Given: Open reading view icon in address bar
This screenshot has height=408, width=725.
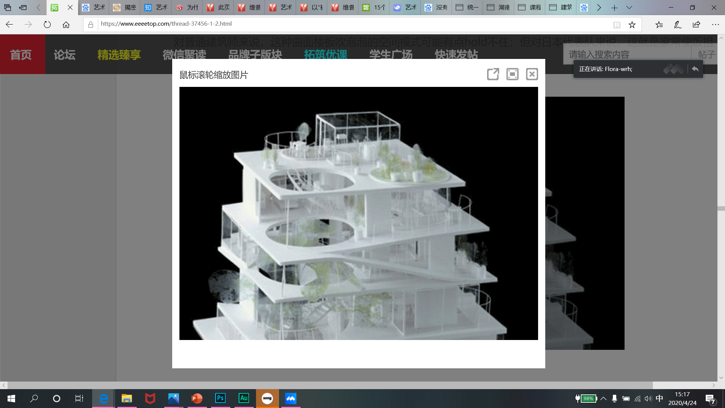Looking at the screenshot, I should (x=617, y=25).
